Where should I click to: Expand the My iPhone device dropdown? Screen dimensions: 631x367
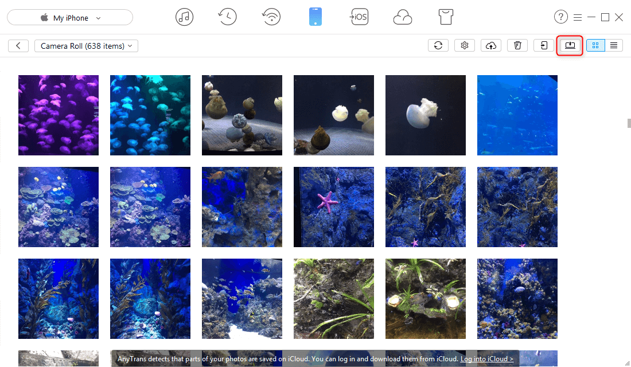click(70, 18)
